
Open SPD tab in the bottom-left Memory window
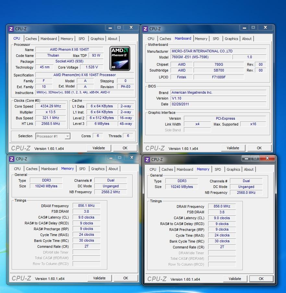(82, 169)
